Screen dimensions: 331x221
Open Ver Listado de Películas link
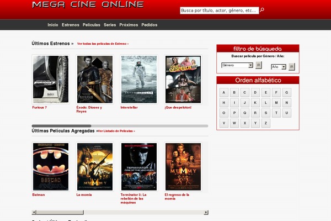[x=116, y=131]
